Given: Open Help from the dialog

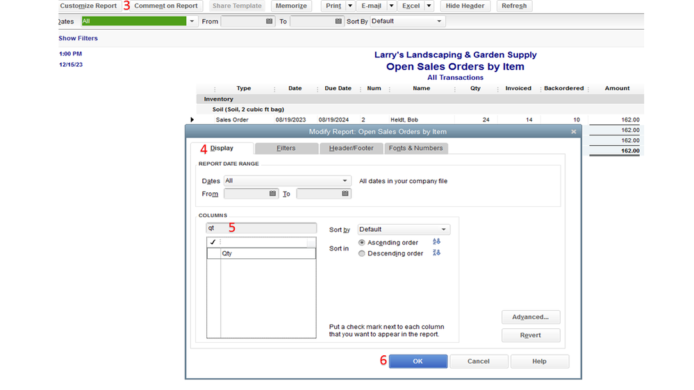Looking at the screenshot, I should point(539,362).
